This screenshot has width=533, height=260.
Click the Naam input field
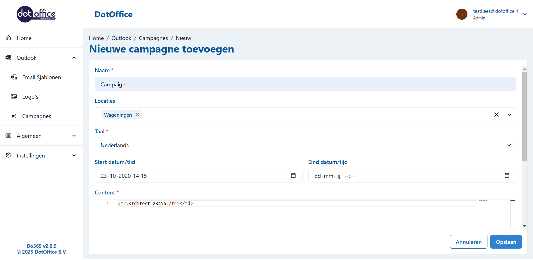click(x=305, y=84)
